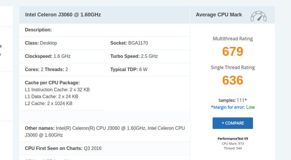Image resolution: width=291 pixels, height=160 pixels.
Task: Click the CPU First Seen on Charts row
Action: click(63, 149)
